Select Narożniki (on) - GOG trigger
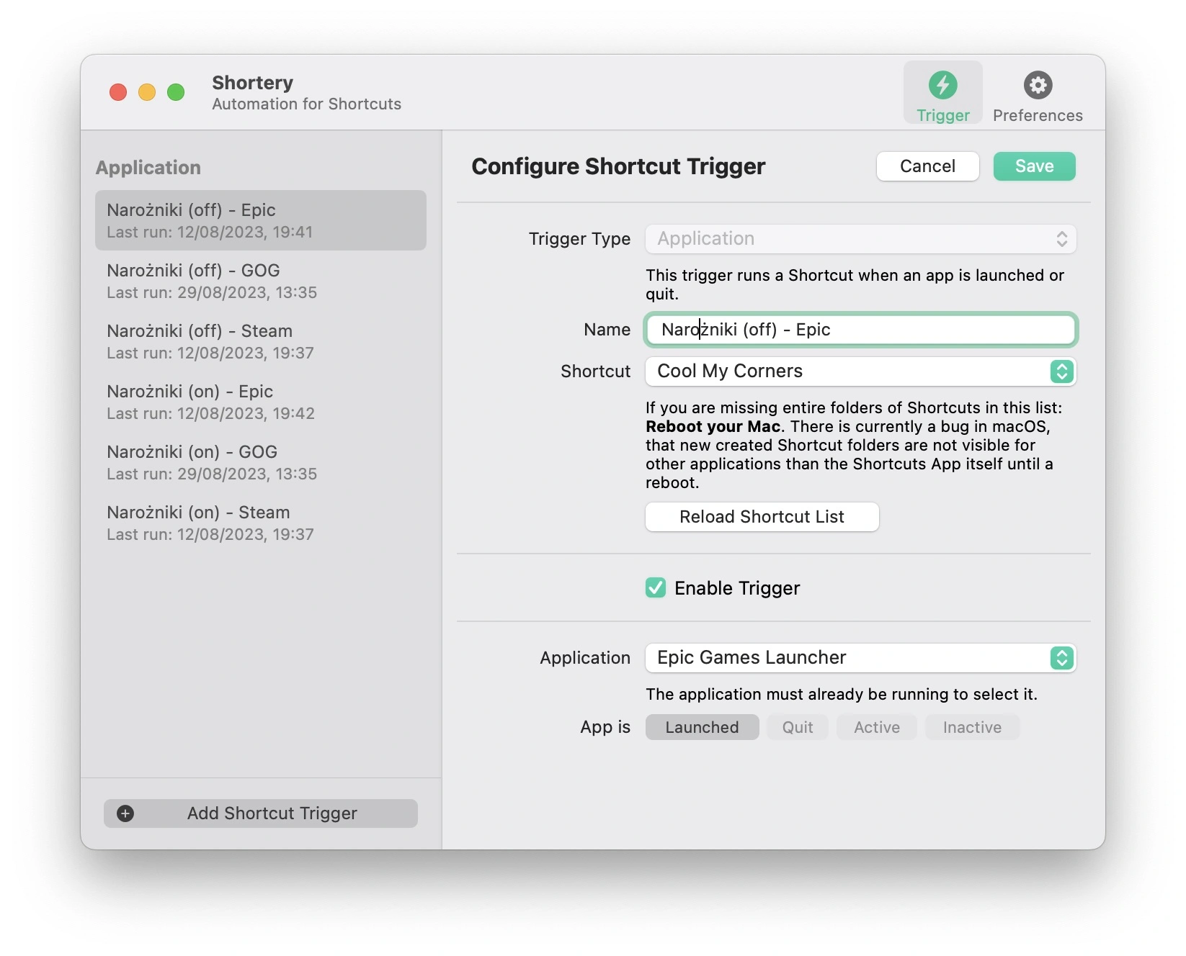1186x956 pixels. 261,462
